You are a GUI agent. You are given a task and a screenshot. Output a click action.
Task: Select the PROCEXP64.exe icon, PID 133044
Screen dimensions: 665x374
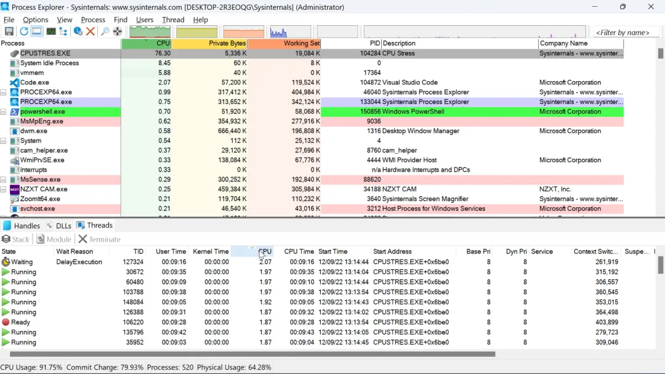tap(14, 101)
